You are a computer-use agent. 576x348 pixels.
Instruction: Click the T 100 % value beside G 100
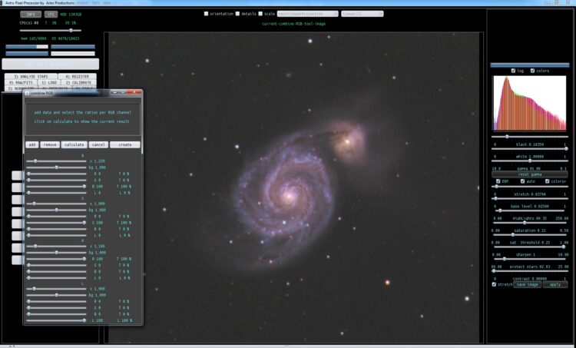click(x=124, y=223)
